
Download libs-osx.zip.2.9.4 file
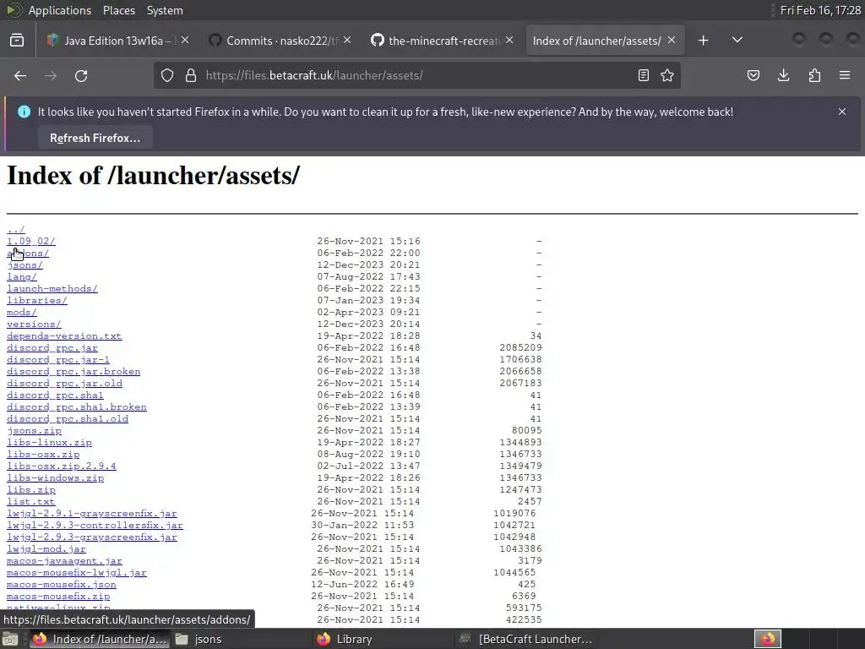[x=61, y=466]
